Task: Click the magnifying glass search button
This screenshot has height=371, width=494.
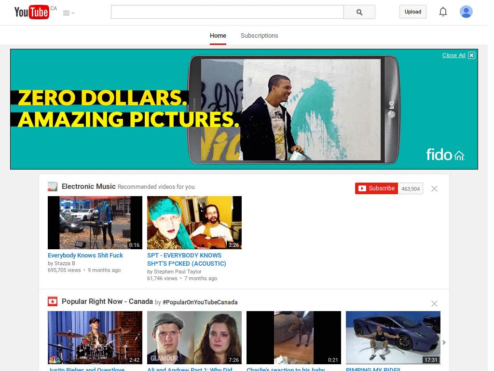Action: [359, 12]
